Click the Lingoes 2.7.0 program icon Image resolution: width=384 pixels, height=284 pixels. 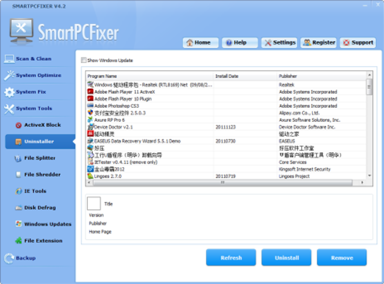pyautogui.click(x=90, y=176)
